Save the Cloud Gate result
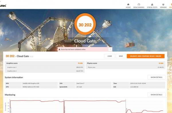 [x=121, y=56]
